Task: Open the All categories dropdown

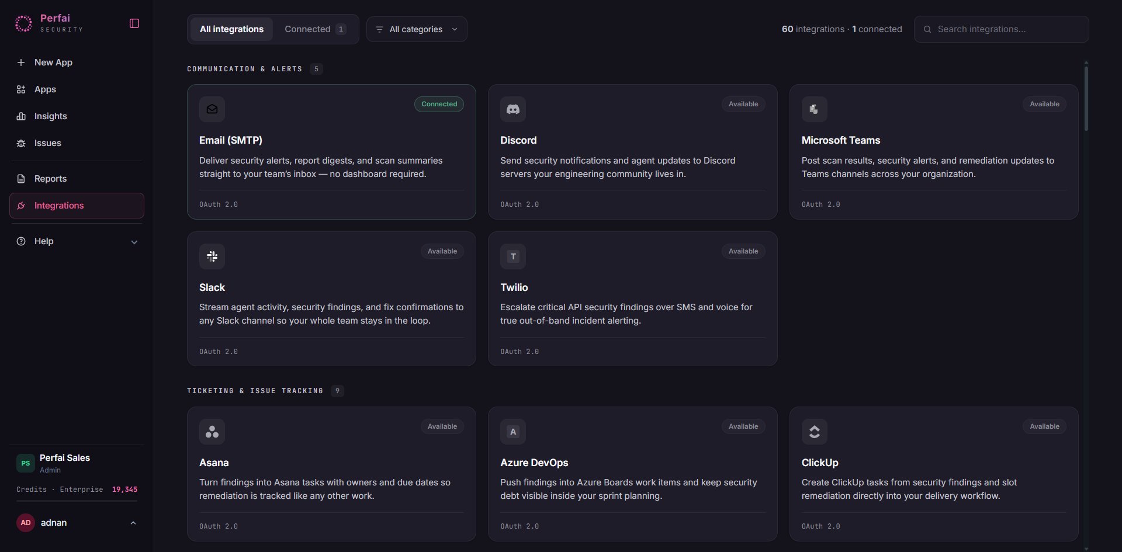Action: pos(417,29)
